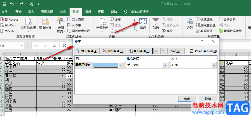The image size is (251, 116).
Task: Open the 排序依据 单元格值 dropdown
Action: 165,65
